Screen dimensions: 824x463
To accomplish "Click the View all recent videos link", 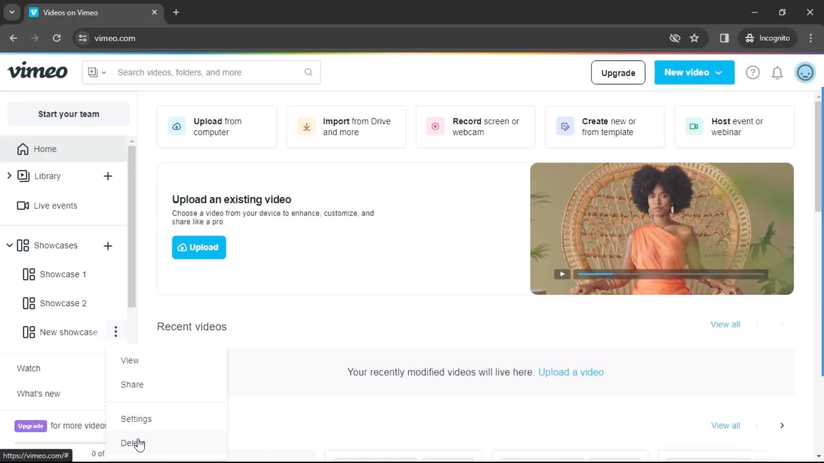I will (x=725, y=324).
